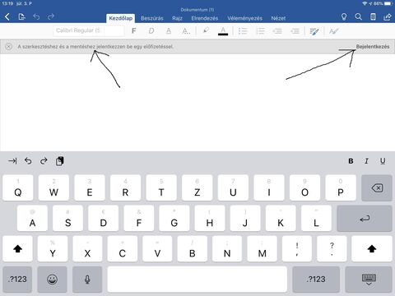The height and width of the screenshot is (296, 395).
Task: Toggle italic I in keyboard bar
Action: tap(366, 161)
